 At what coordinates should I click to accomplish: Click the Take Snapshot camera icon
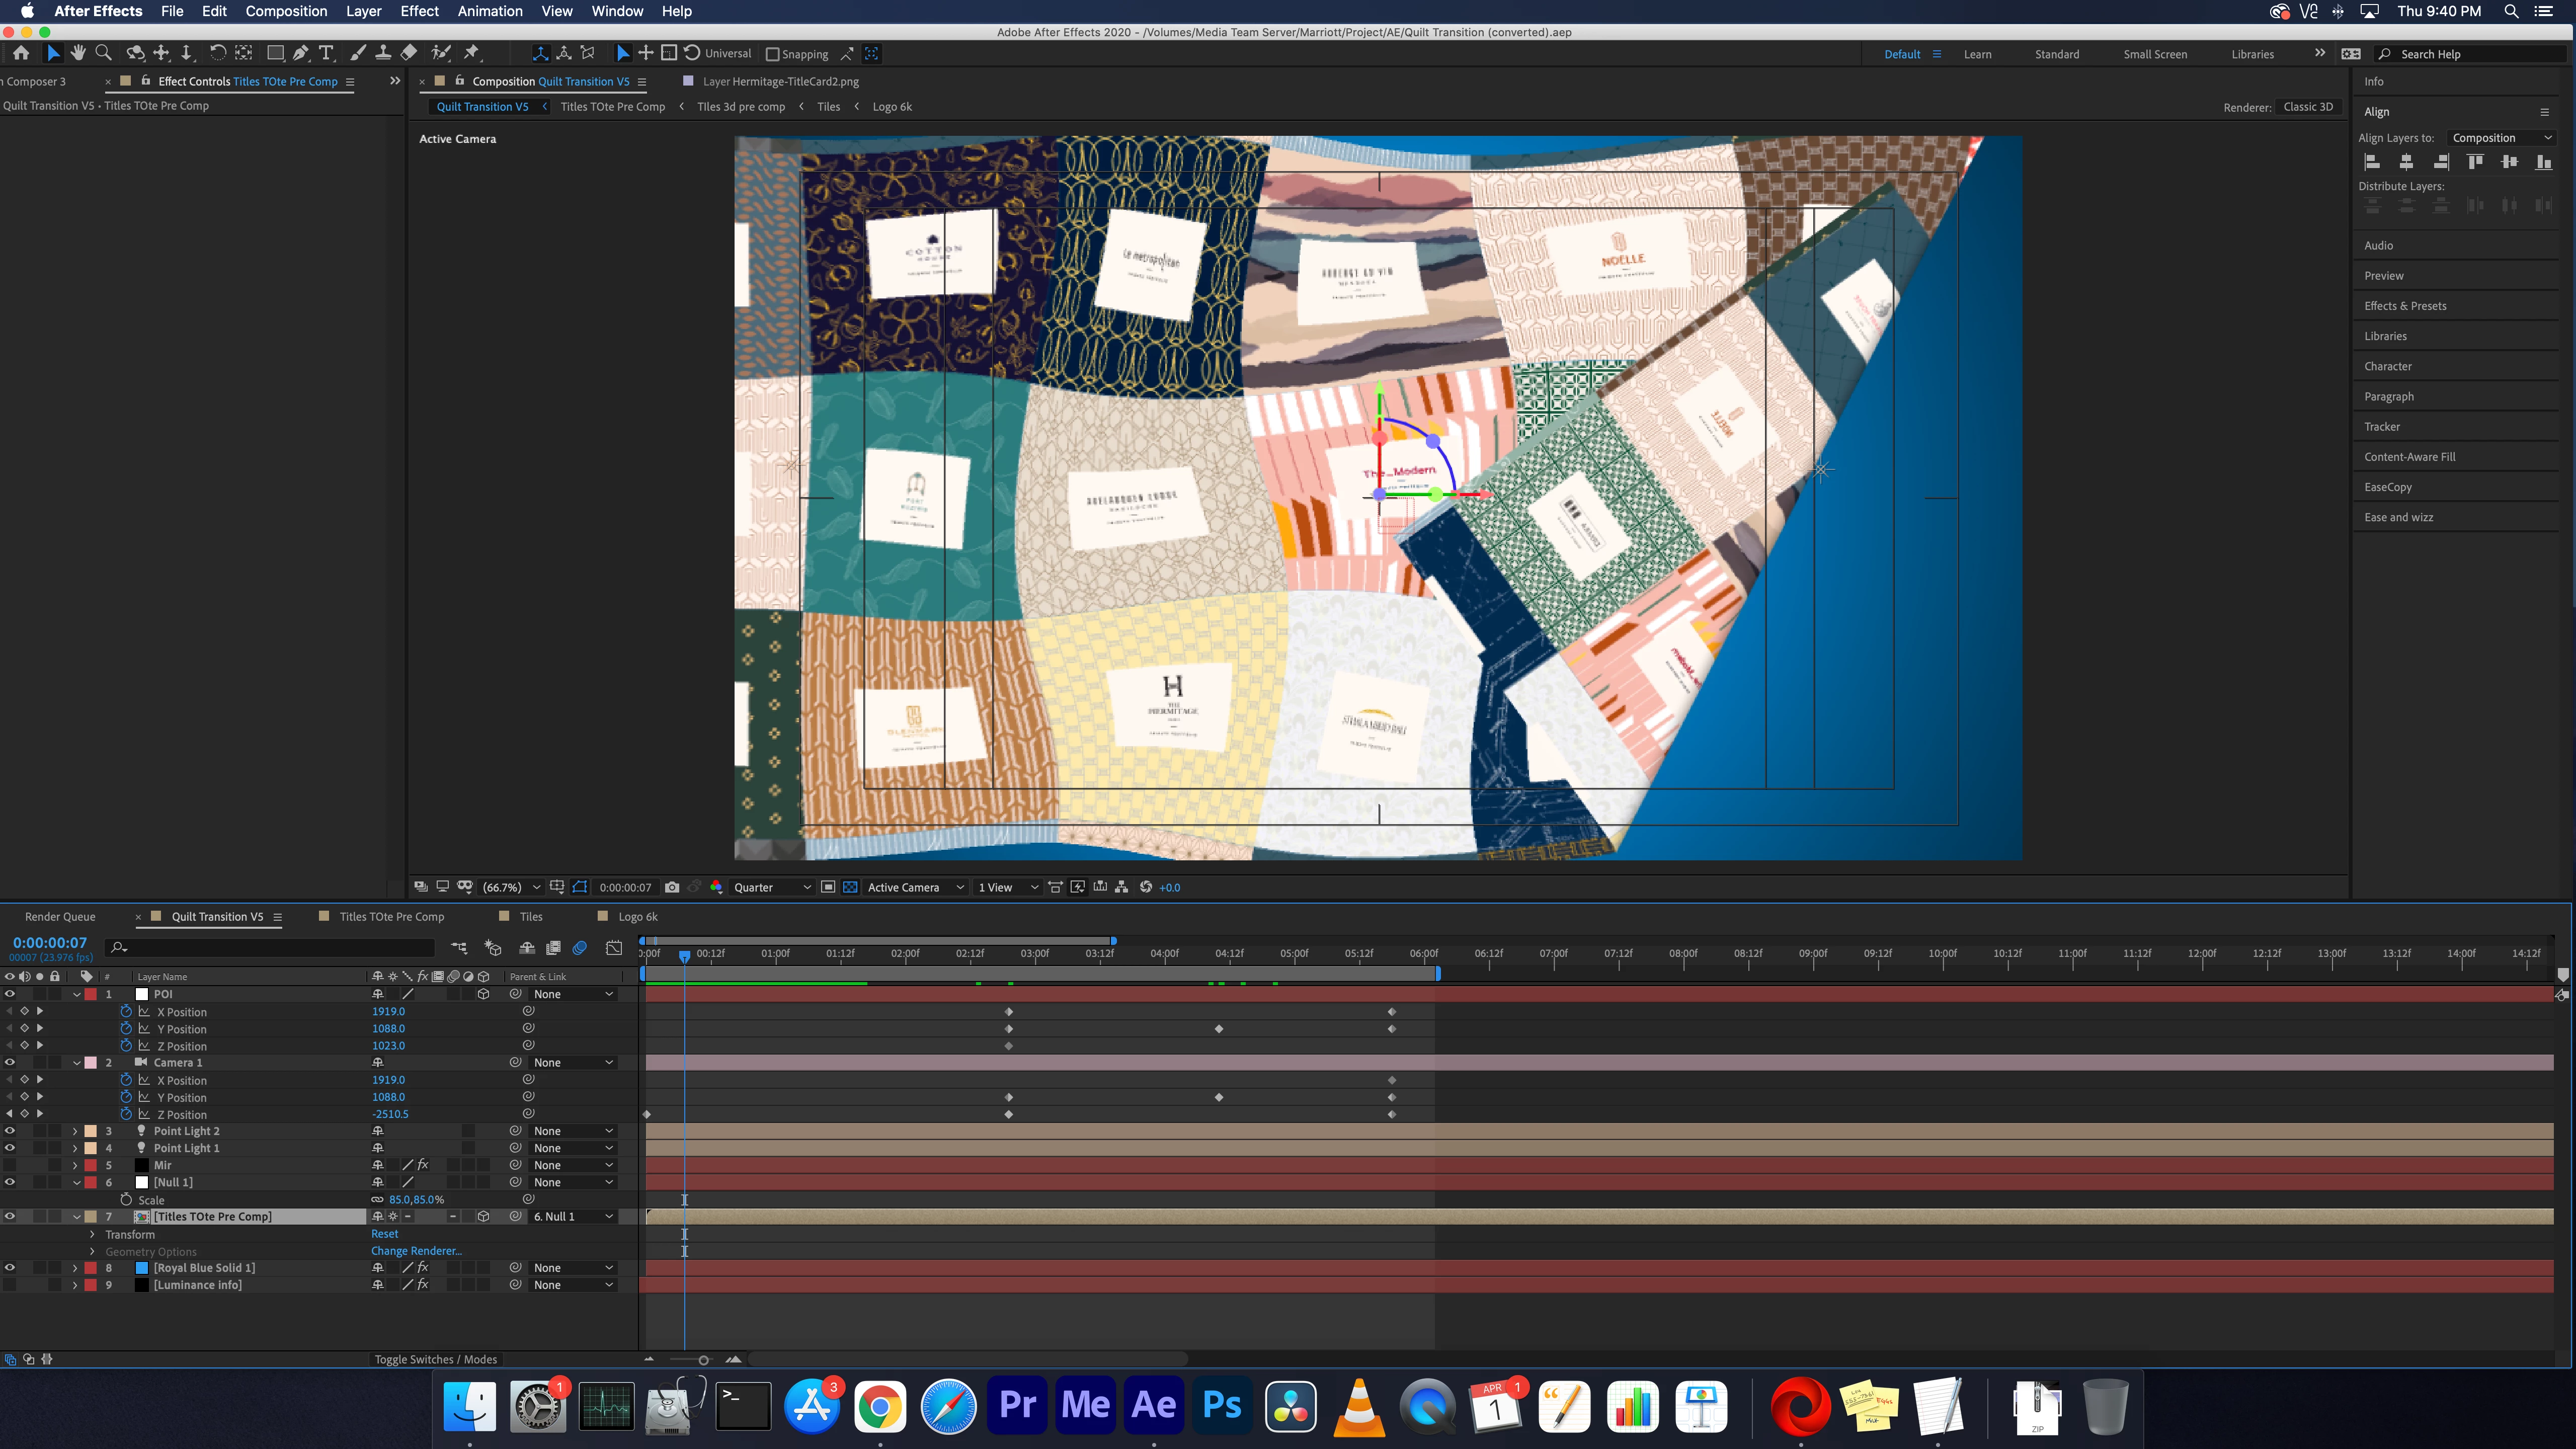click(672, 887)
